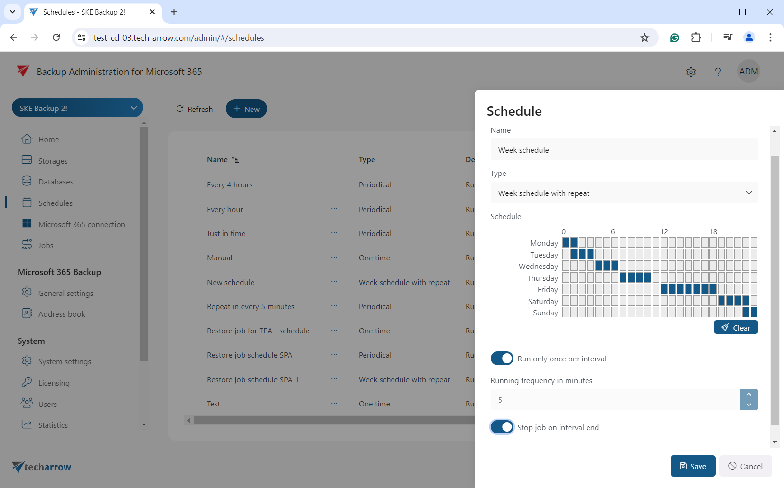Screen dimensions: 784x488
Task: Open the browser extensions puzzle icon
Action: click(696, 38)
